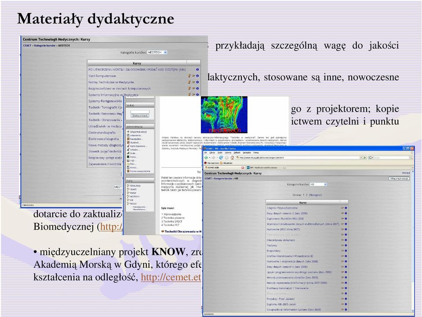Screen dimensions: 422x317
Task: Open Kategorie kursów dropdown showing MEDTECH
Action: pyautogui.click(x=157, y=52)
